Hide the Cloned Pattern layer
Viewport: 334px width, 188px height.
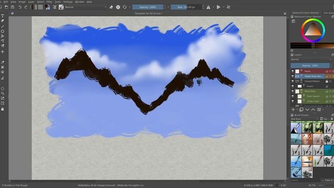click(292, 81)
